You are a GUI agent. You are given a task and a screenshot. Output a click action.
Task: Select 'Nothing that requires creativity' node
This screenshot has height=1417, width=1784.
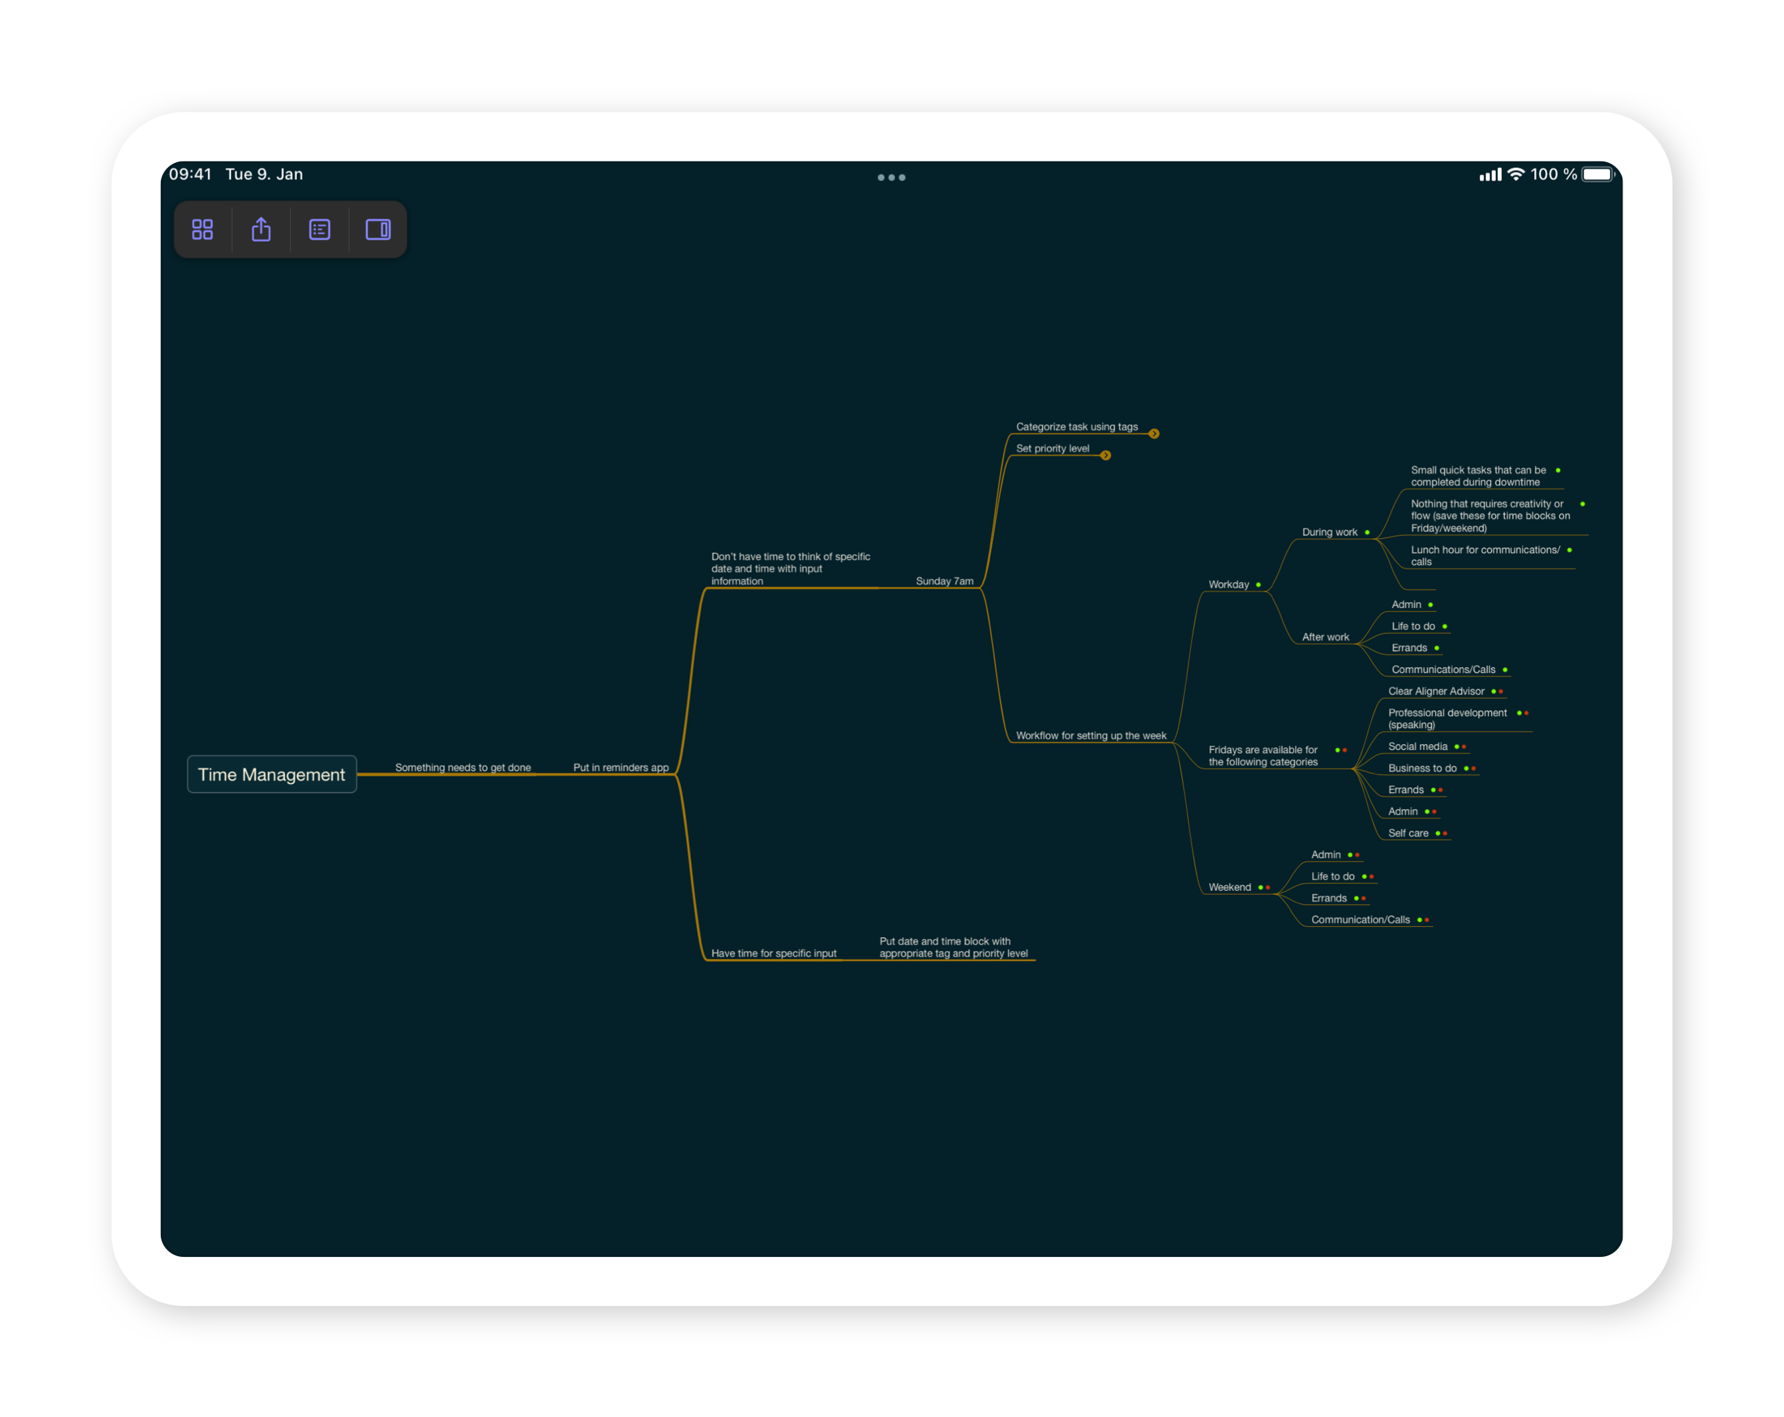pyautogui.click(x=1490, y=516)
